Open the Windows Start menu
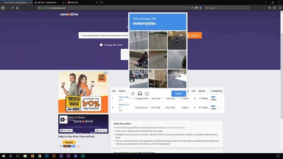Image resolution: width=283 pixels, height=159 pixels. (x=4, y=156)
